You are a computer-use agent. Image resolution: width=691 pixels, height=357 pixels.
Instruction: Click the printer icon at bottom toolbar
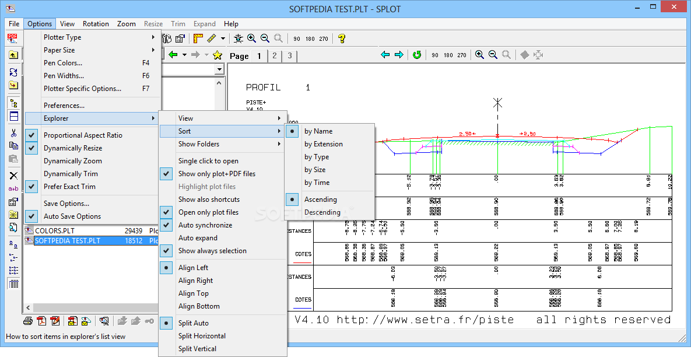coord(28,321)
